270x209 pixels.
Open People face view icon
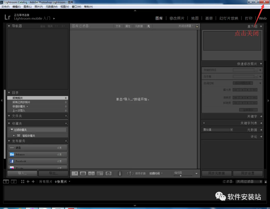(108, 173)
